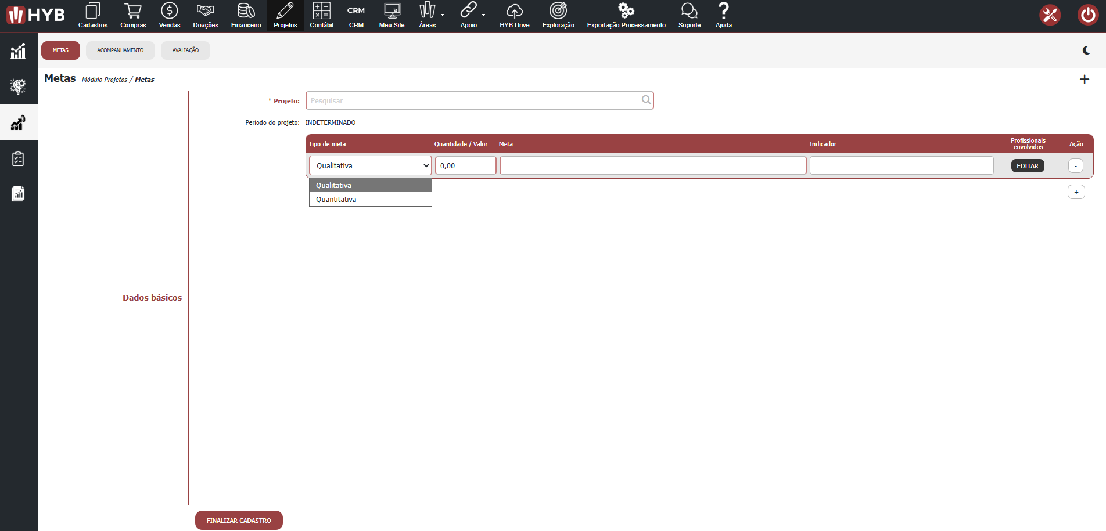This screenshot has height=531, width=1106.
Task: Remove the goal row with minus button
Action: (1075, 166)
